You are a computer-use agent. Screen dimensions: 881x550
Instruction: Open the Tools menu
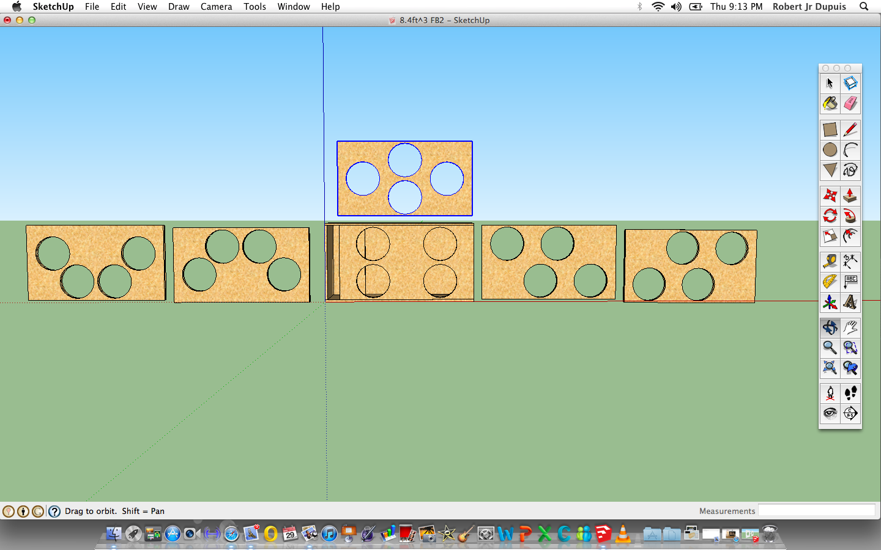coord(255,7)
